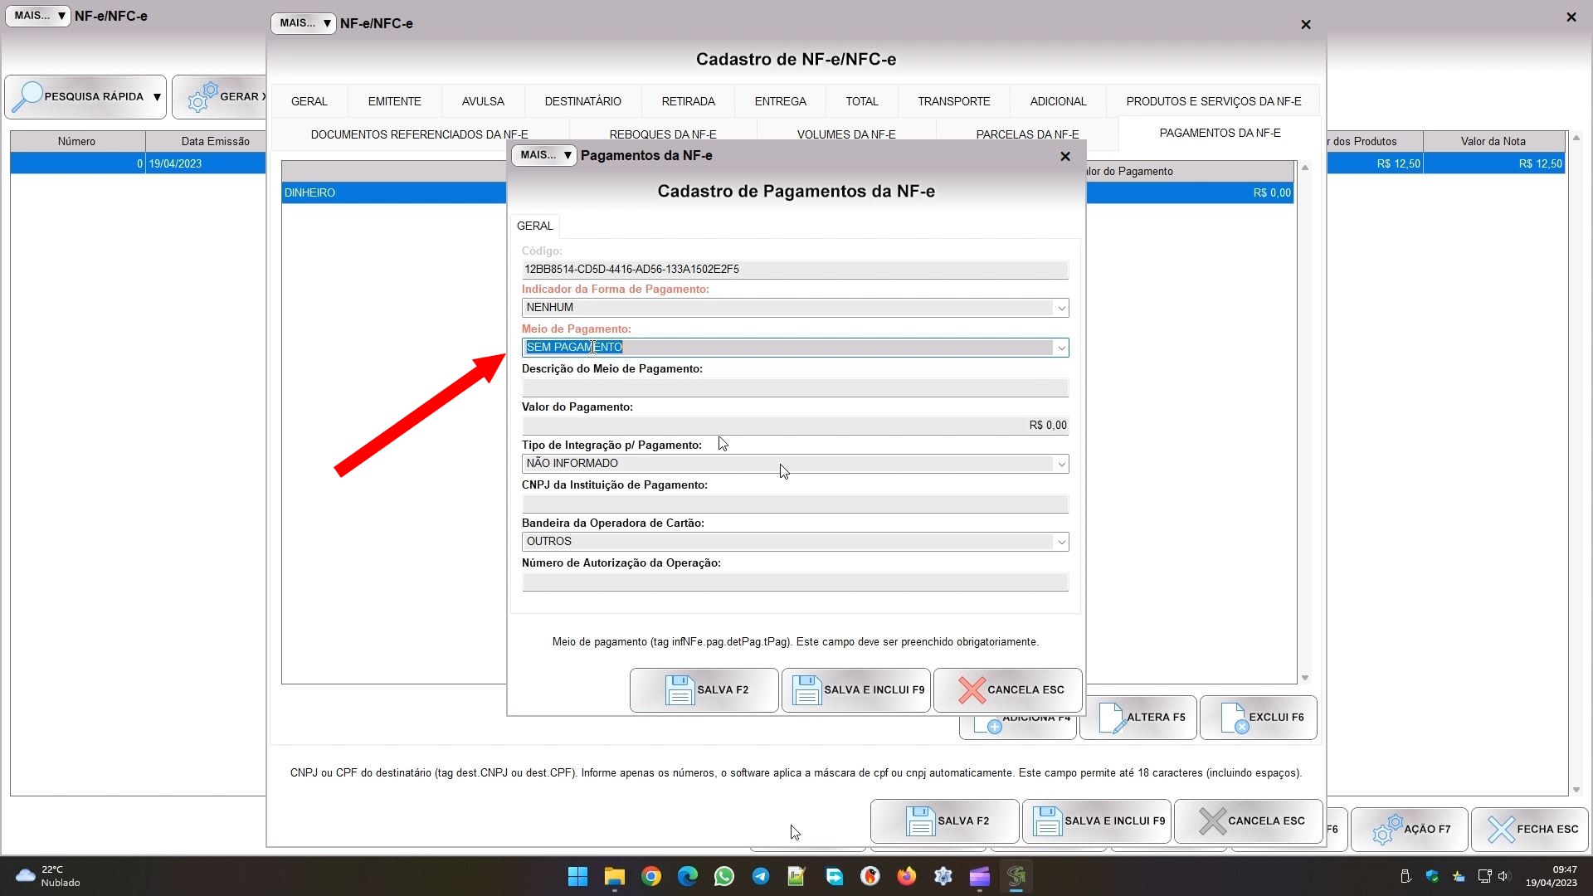Click the document delete icon on EXCLUI F6
This screenshot has width=1593, height=896.
pyautogui.click(x=1234, y=718)
